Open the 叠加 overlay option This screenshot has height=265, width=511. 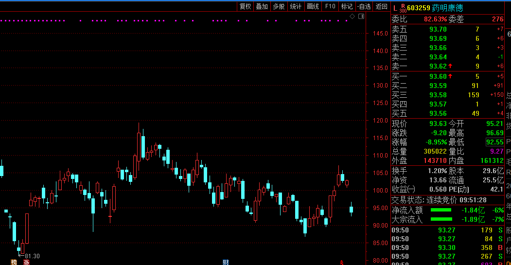pyautogui.click(x=262, y=6)
